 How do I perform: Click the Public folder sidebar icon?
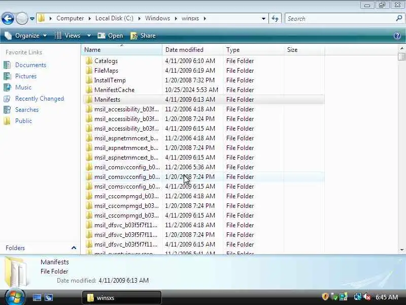coord(7,121)
